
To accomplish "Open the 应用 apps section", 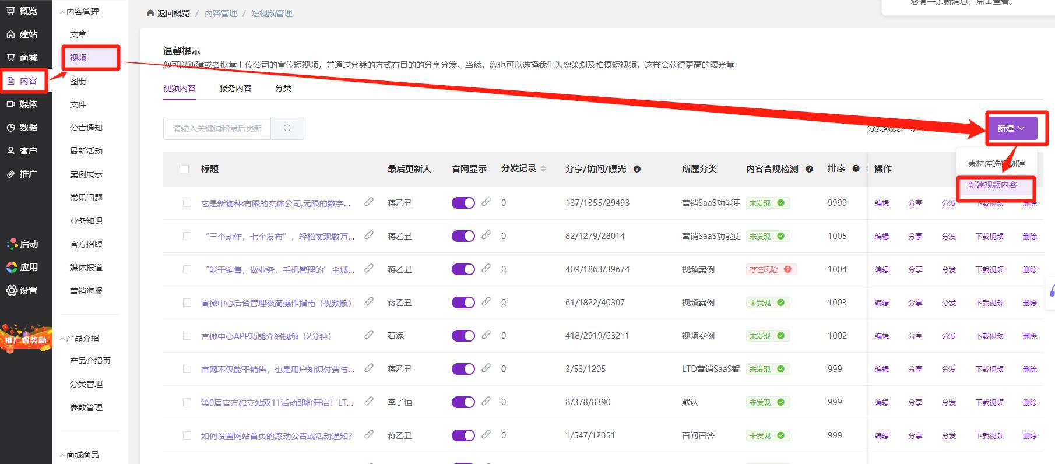I will (22, 267).
